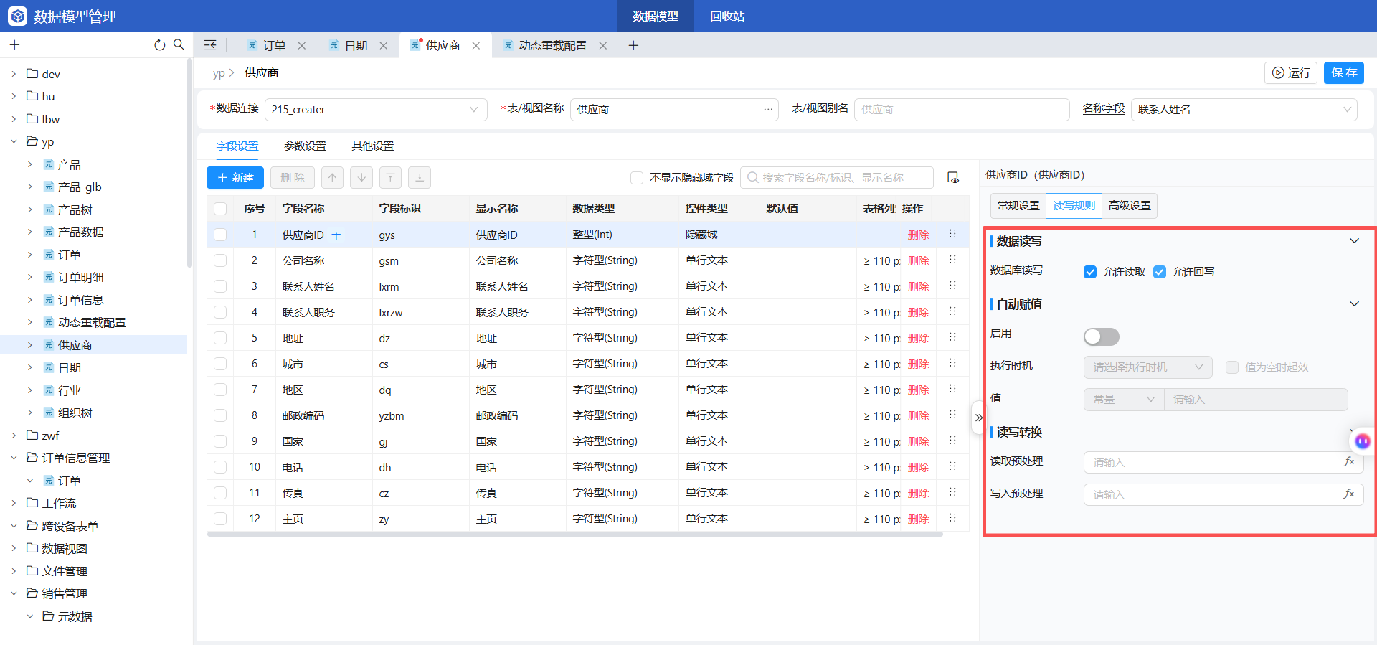Enable the 自动赋值 启用 switch
Image resolution: width=1377 pixels, height=645 pixels.
(1101, 336)
